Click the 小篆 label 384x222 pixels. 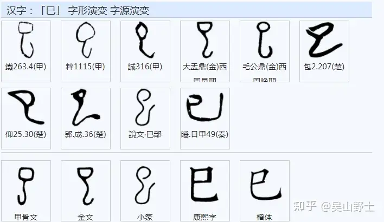pos(145,217)
